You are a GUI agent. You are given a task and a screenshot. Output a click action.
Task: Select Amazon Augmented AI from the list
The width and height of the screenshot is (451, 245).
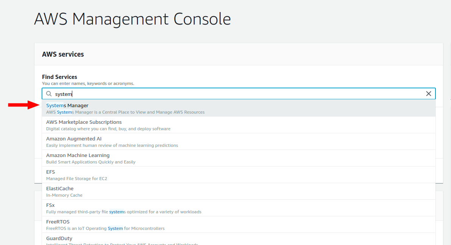pos(74,139)
